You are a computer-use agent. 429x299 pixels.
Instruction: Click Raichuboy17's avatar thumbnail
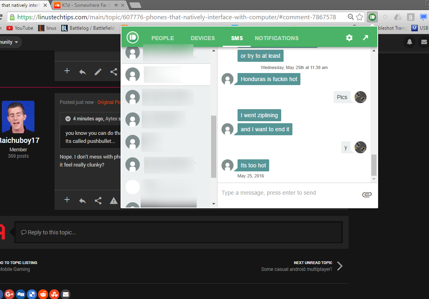(x=18, y=117)
